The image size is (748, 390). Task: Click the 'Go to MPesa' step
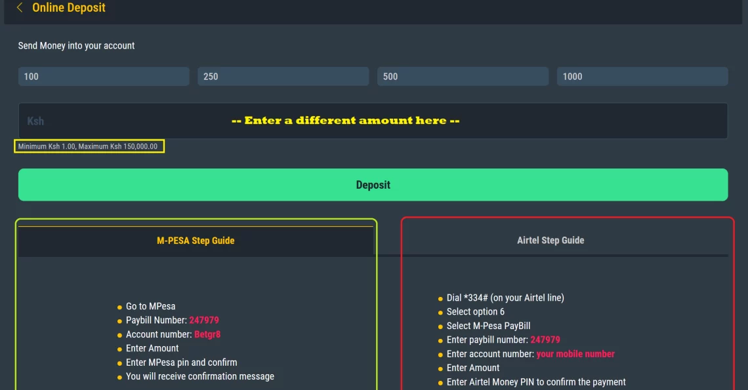point(151,306)
